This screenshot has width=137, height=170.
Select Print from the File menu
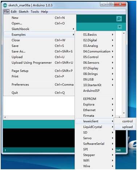[x=39, y=76]
